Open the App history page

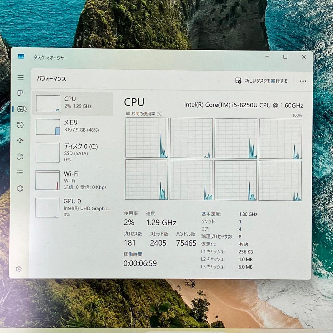coord(20,125)
